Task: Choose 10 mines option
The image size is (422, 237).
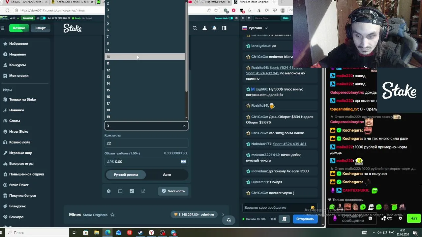Action: (x=145, y=57)
